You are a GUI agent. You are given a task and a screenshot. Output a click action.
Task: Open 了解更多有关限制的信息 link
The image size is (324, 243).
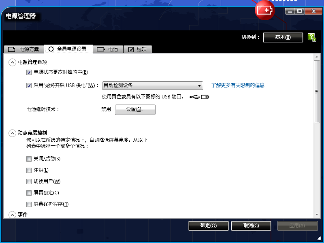[x=238, y=85]
